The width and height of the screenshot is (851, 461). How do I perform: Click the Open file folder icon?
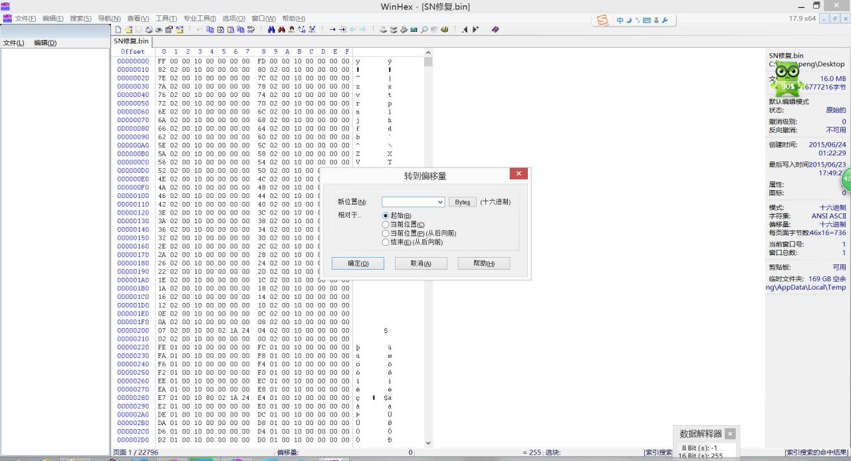128,29
